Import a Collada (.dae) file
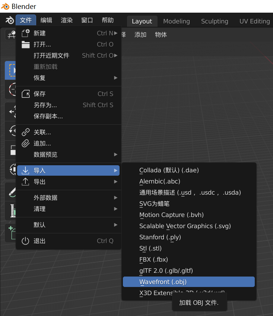The image size is (273, 316). coord(189,170)
